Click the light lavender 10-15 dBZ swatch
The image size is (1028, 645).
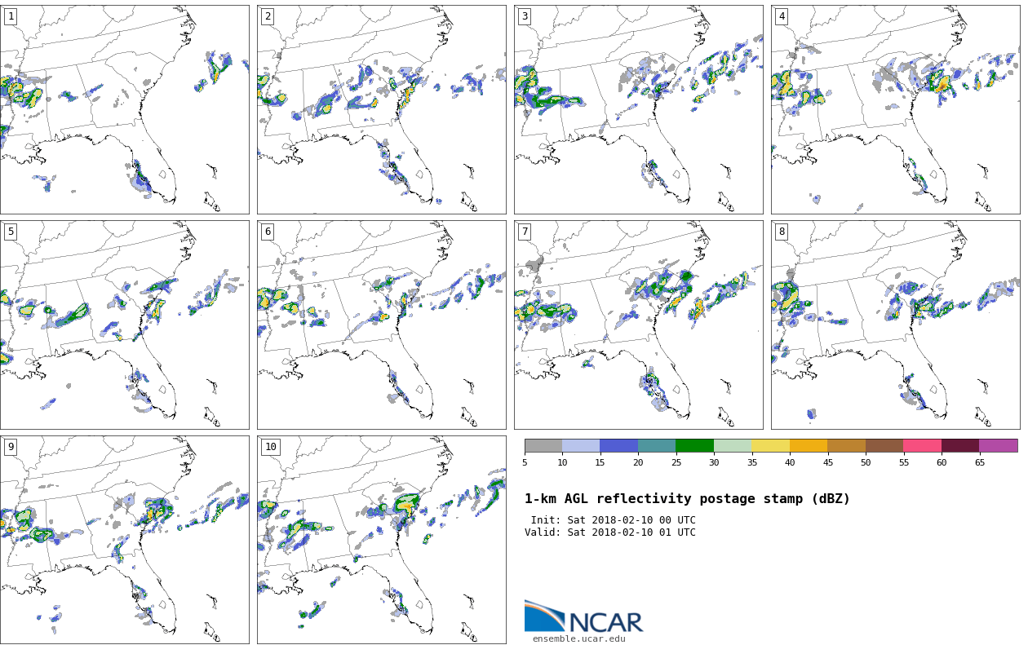(581, 445)
